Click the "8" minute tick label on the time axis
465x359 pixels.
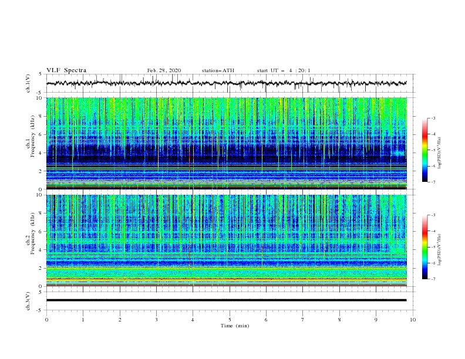point(339,320)
